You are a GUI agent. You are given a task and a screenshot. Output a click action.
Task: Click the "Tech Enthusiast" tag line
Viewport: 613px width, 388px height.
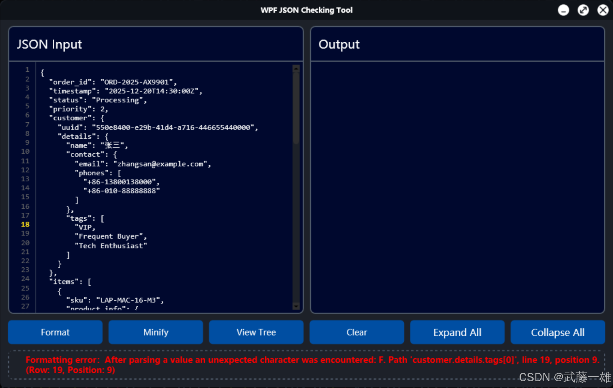click(111, 246)
